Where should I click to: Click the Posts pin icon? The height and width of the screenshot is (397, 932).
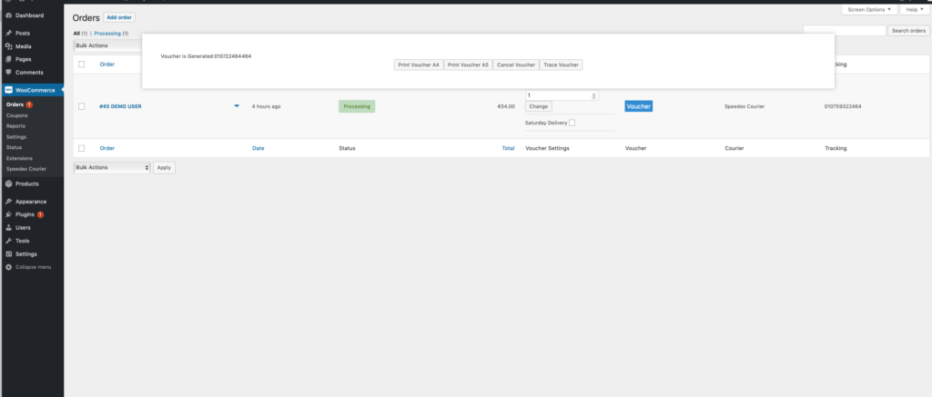tap(9, 34)
